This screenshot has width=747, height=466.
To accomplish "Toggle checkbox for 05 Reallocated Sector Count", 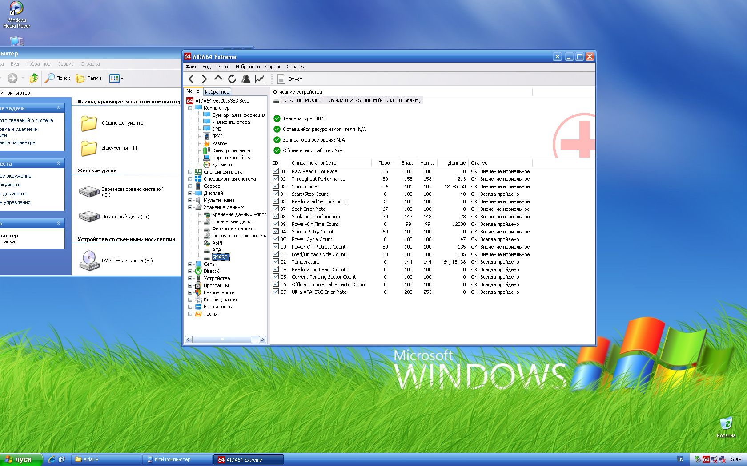I will click(276, 201).
